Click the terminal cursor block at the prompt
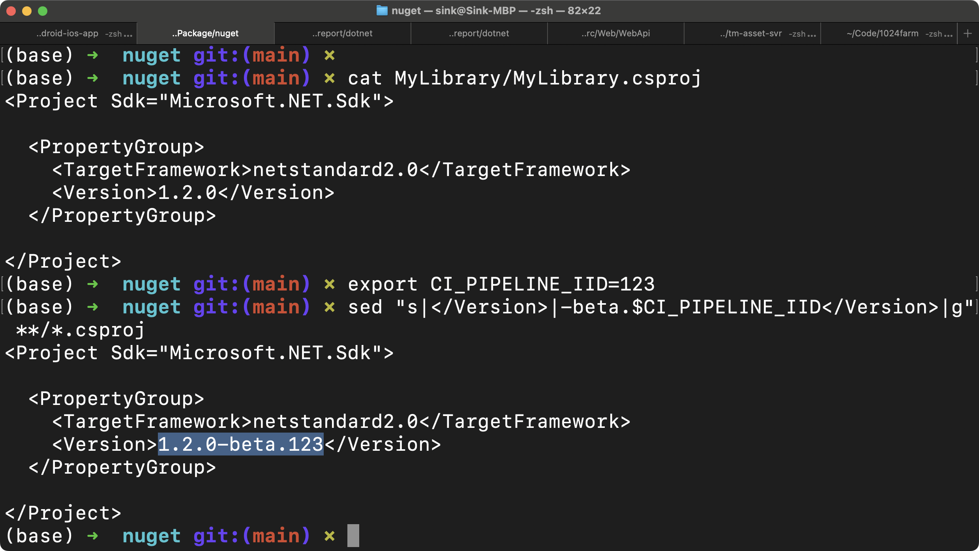 point(353,535)
